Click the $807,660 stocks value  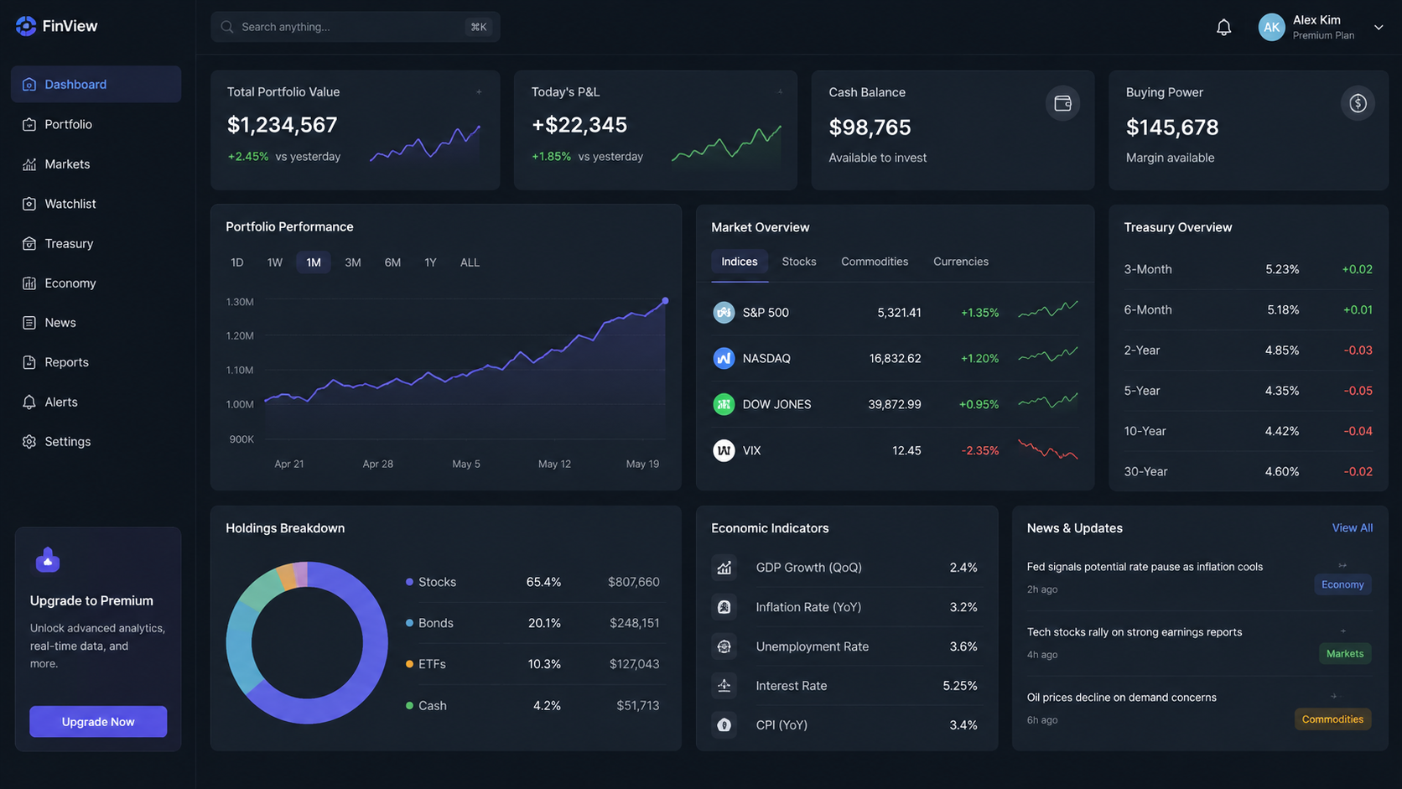pyautogui.click(x=633, y=582)
